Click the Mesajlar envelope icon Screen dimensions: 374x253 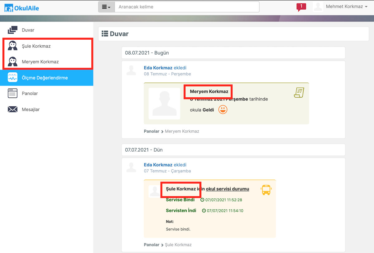click(12, 109)
